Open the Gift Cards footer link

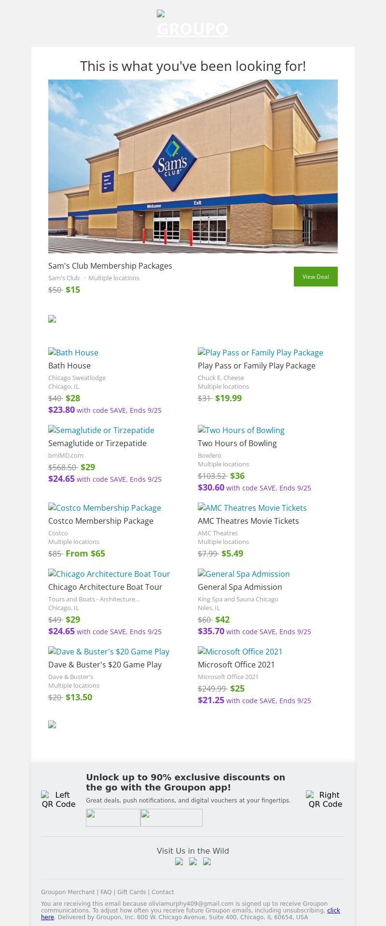pyautogui.click(x=132, y=892)
